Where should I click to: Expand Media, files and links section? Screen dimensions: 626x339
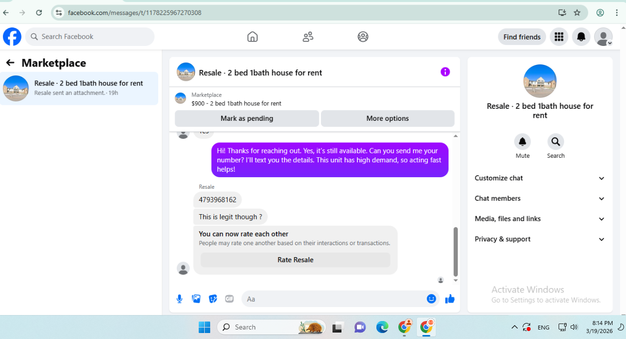pos(540,219)
